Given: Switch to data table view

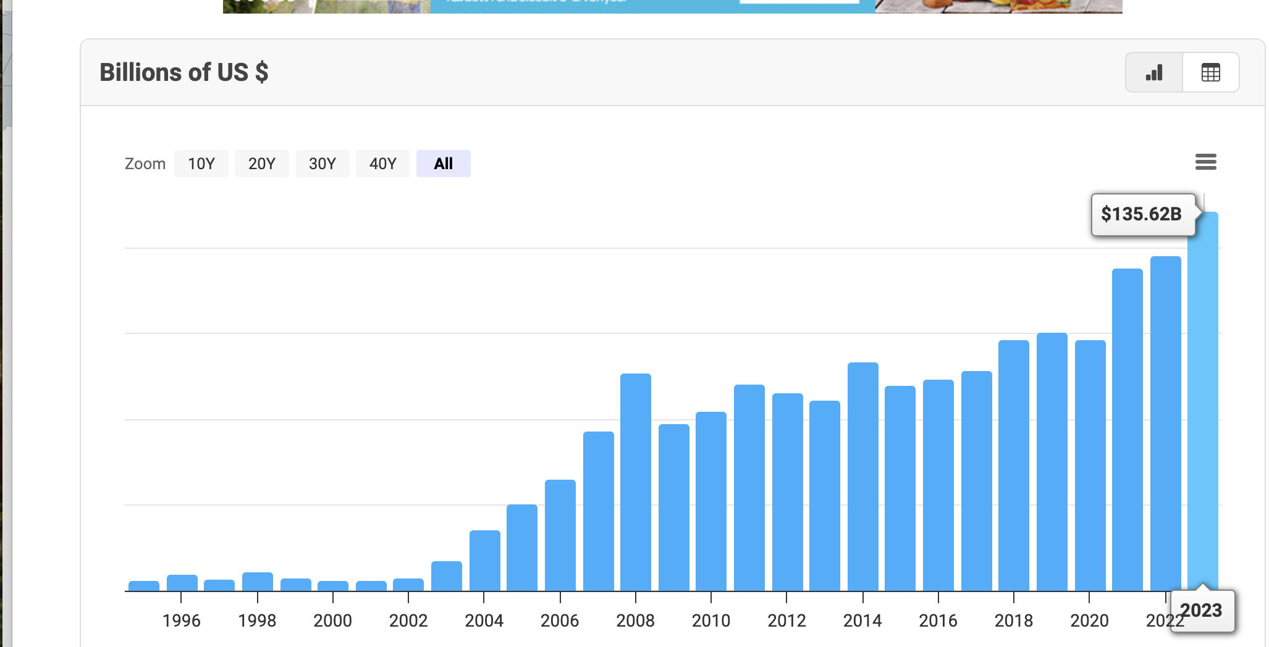Looking at the screenshot, I should coord(1211,73).
